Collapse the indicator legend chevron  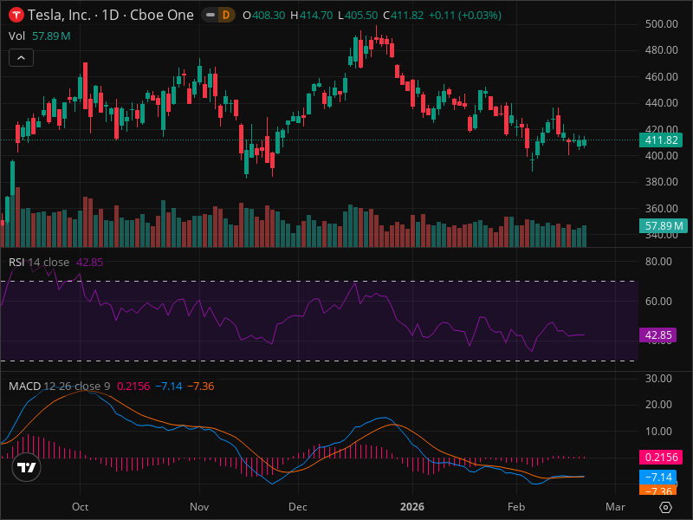pyautogui.click(x=21, y=58)
